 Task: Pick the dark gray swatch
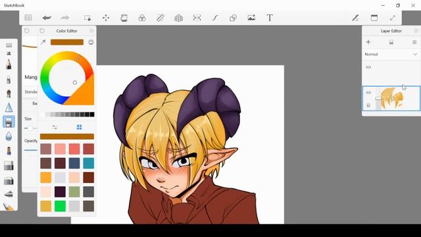(x=89, y=192)
